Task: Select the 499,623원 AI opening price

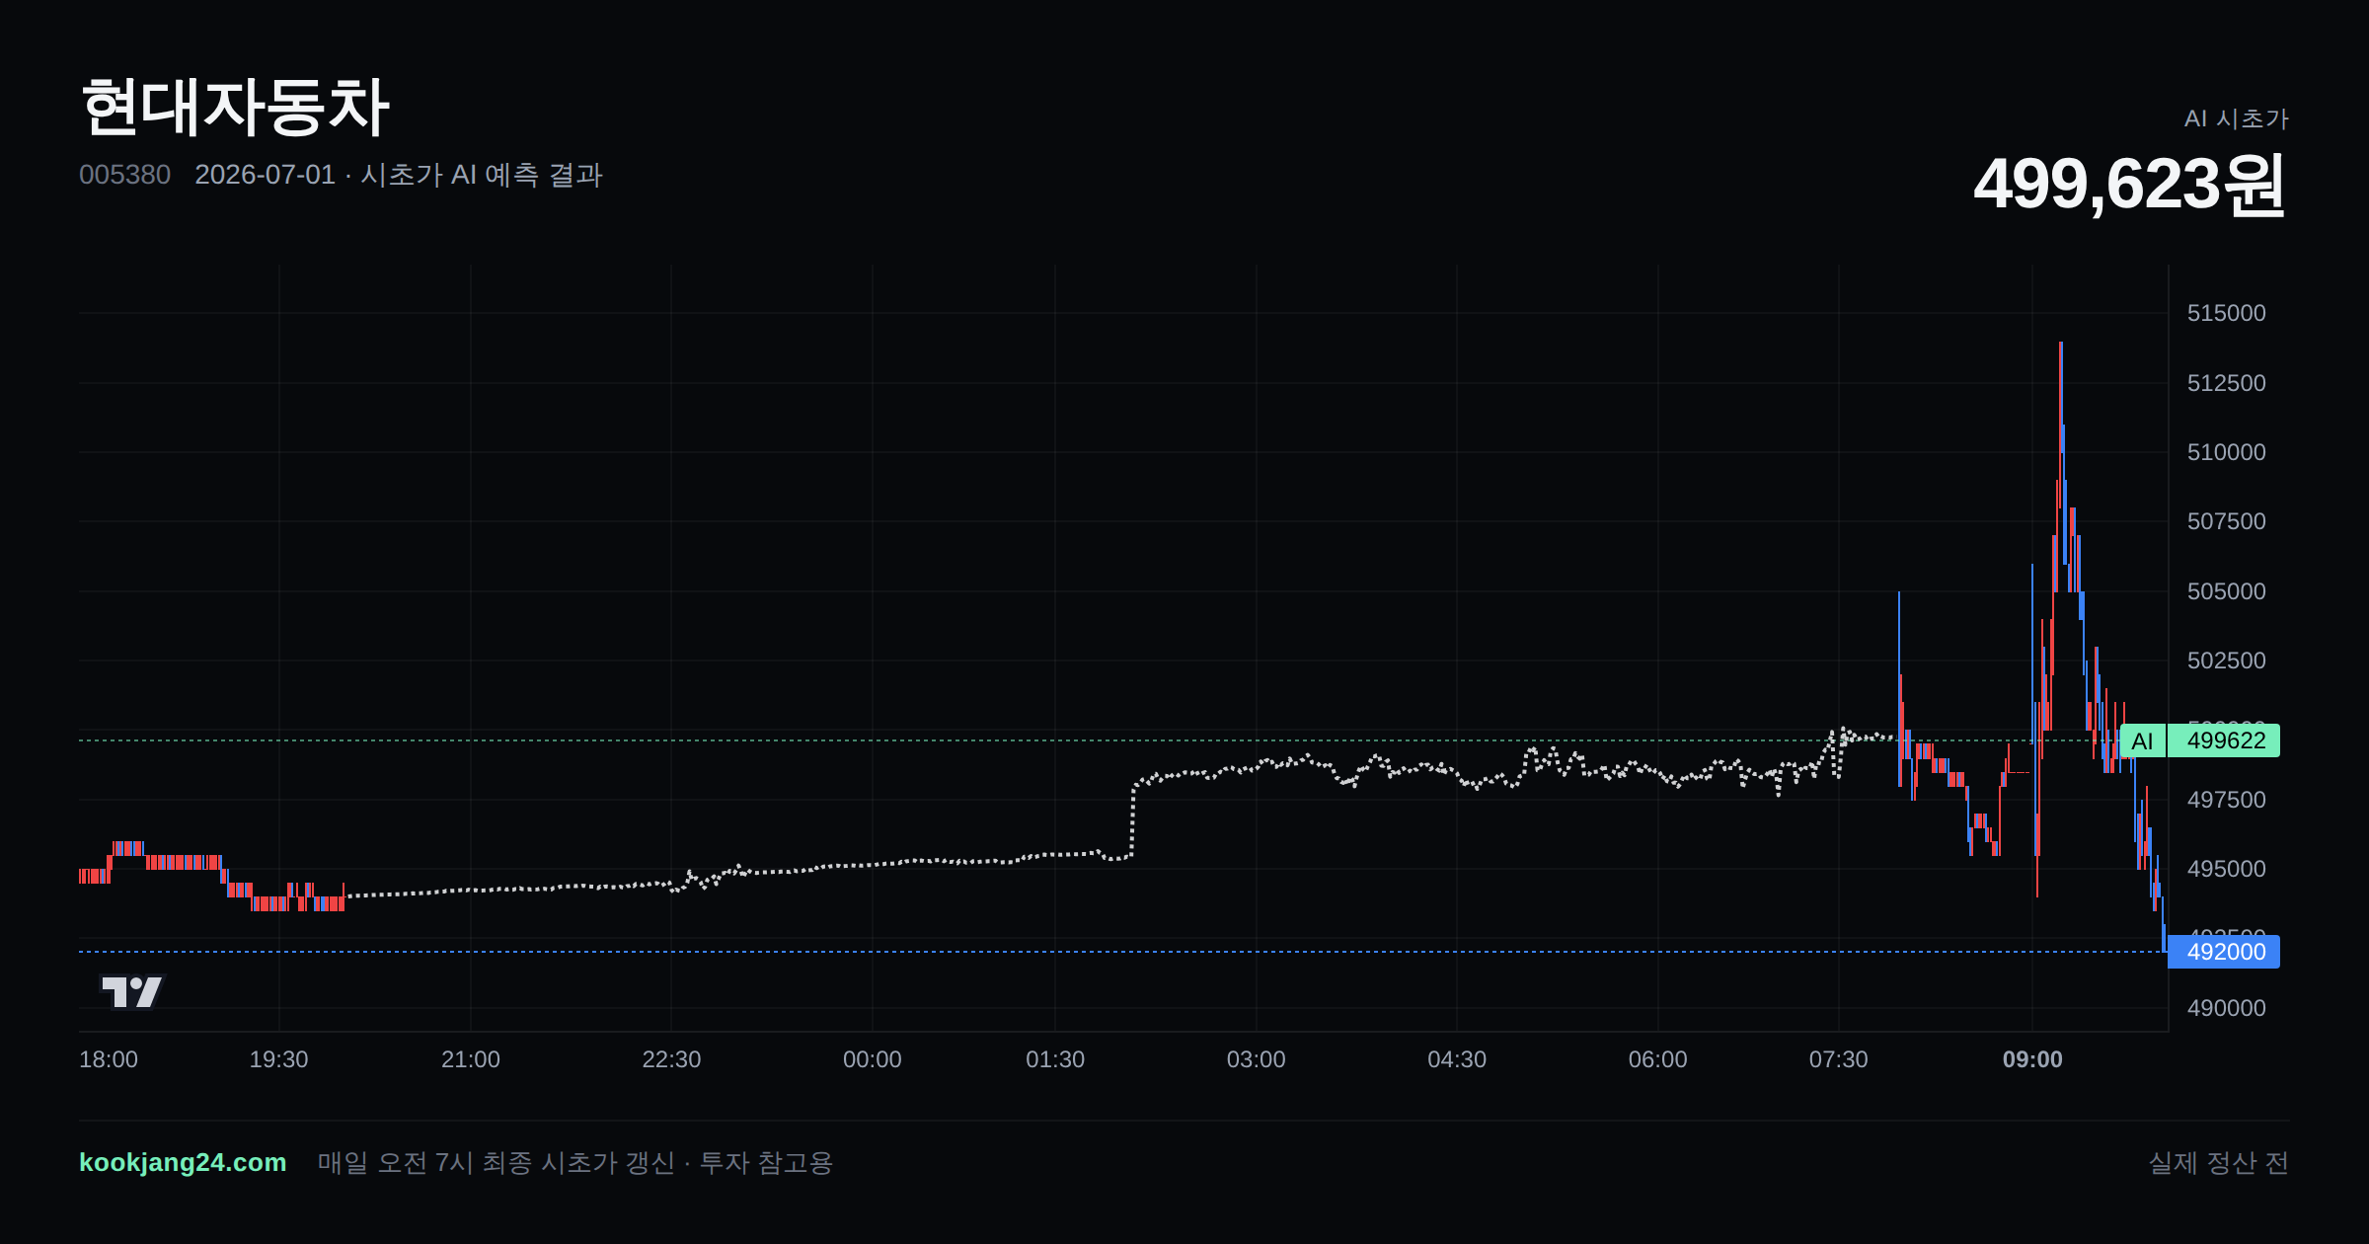Action: (2129, 184)
